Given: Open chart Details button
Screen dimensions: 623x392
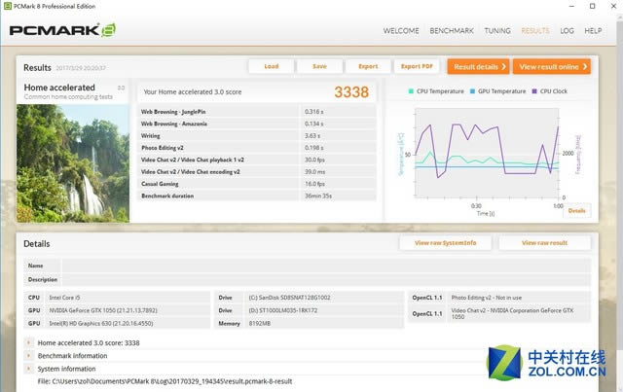Looking at the screenshot, I should pyautogui.click(x=576, y=210).
